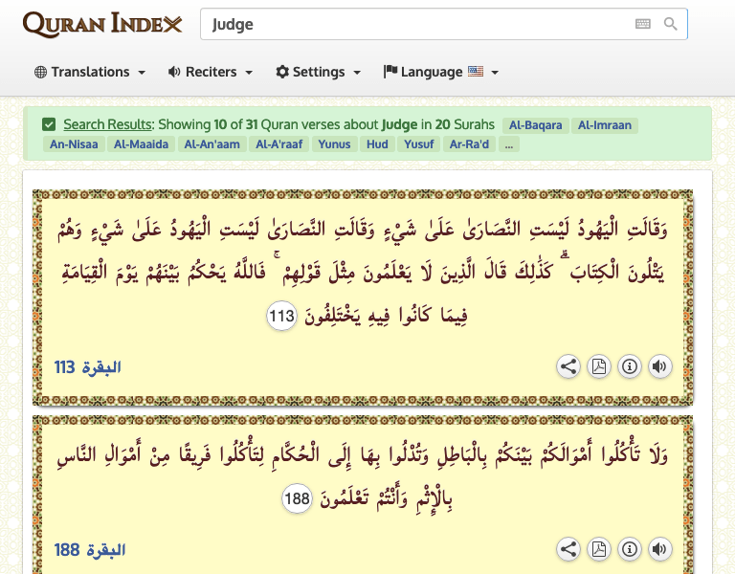Open PDF export icon for verse 113
Viewport: 735px width, 574px height.
point(598,366)
